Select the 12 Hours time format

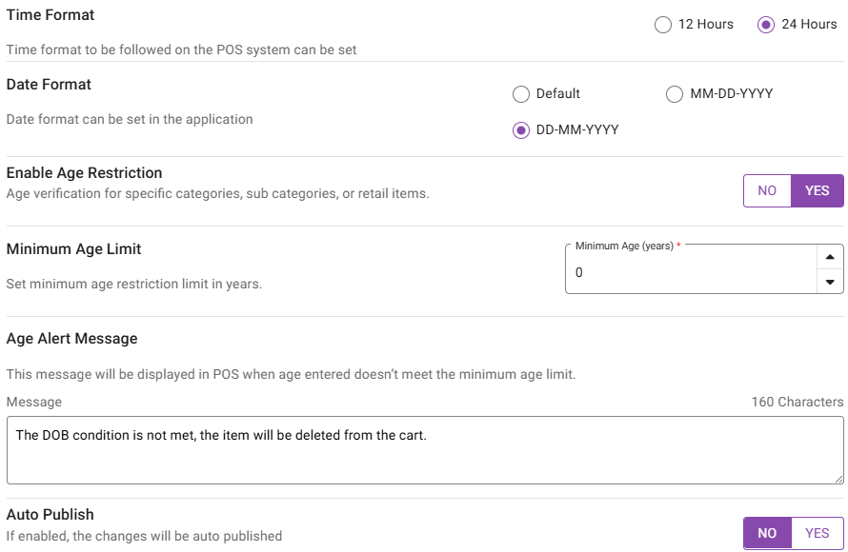664,25
